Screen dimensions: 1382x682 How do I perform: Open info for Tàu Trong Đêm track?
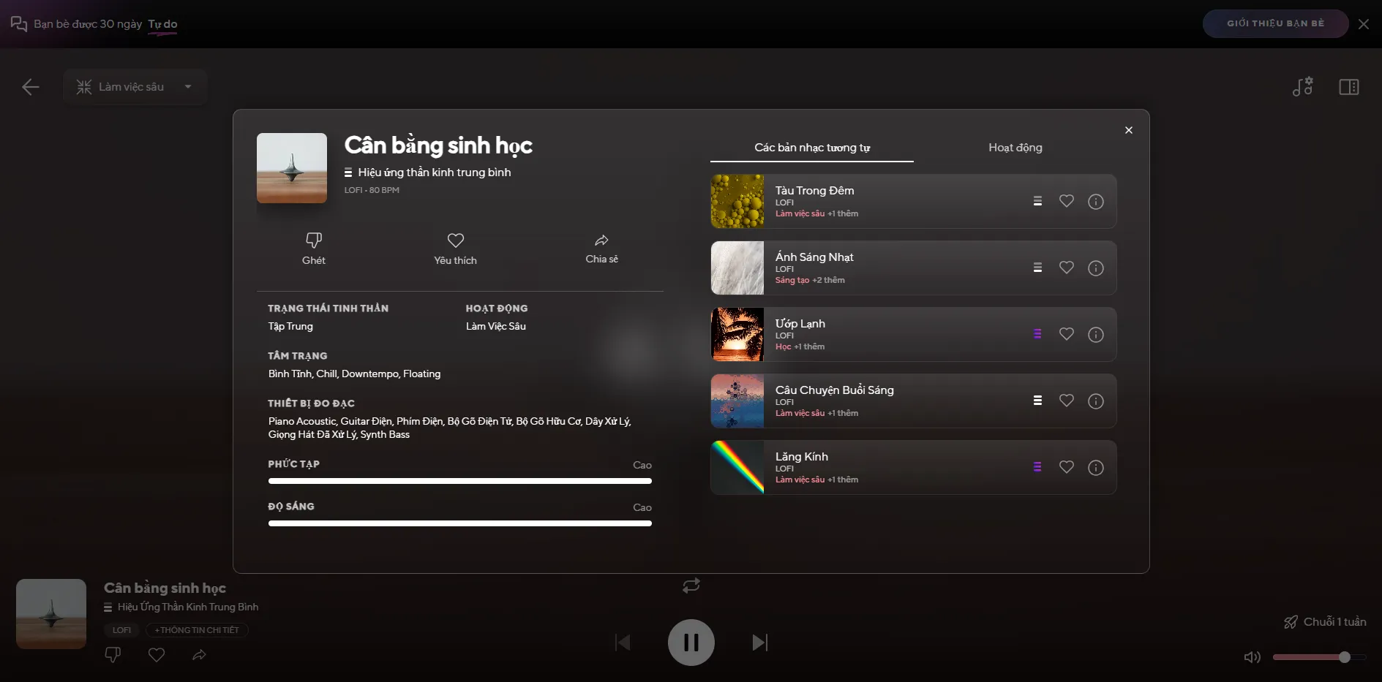click(1095, 202)
